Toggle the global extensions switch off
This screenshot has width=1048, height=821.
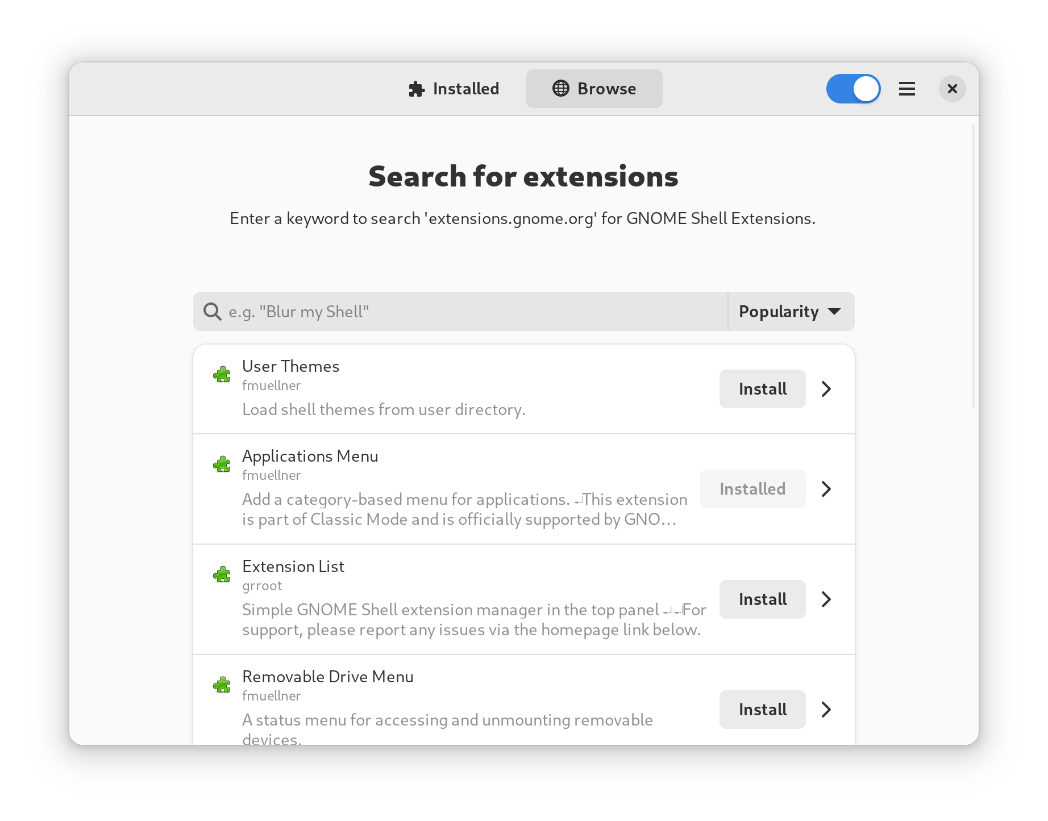point(853,89)
